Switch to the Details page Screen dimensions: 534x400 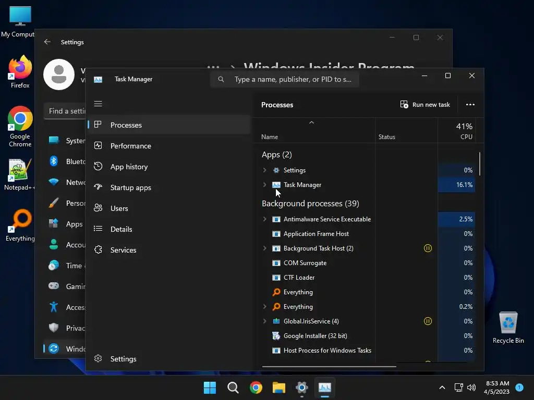point(169,229)
